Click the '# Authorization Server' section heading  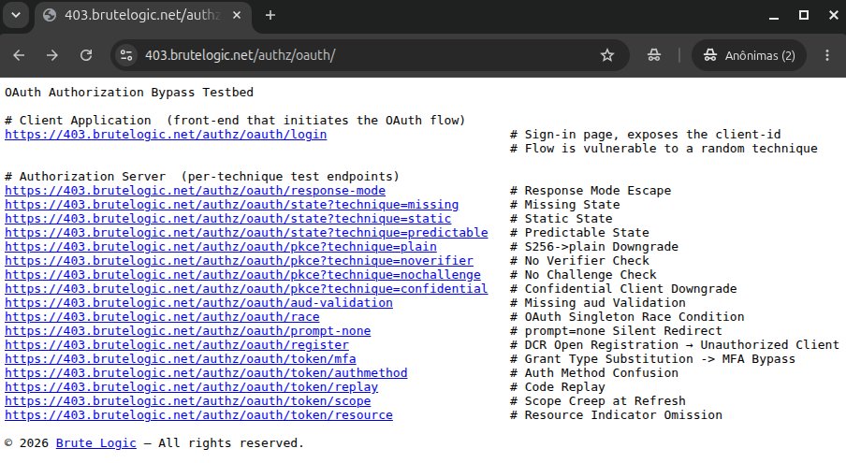pyautogui.click(x=85, y=176)
